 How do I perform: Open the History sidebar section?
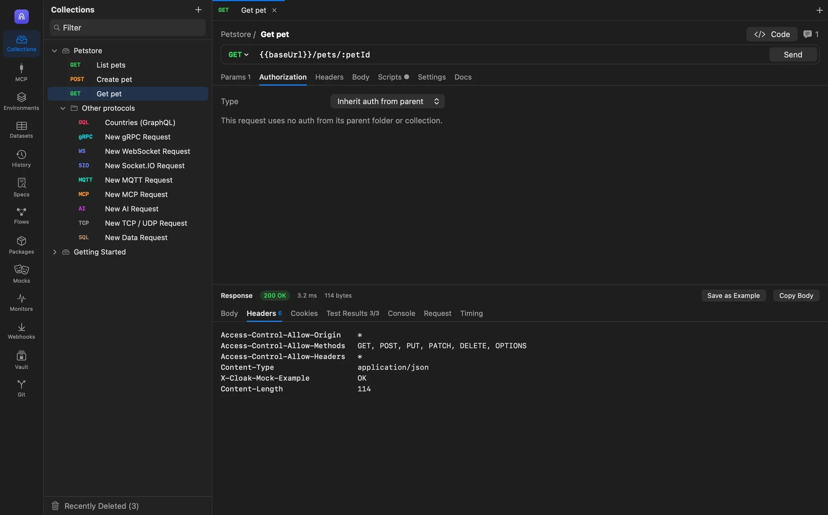pyautogui.click(x=22, y=159)
